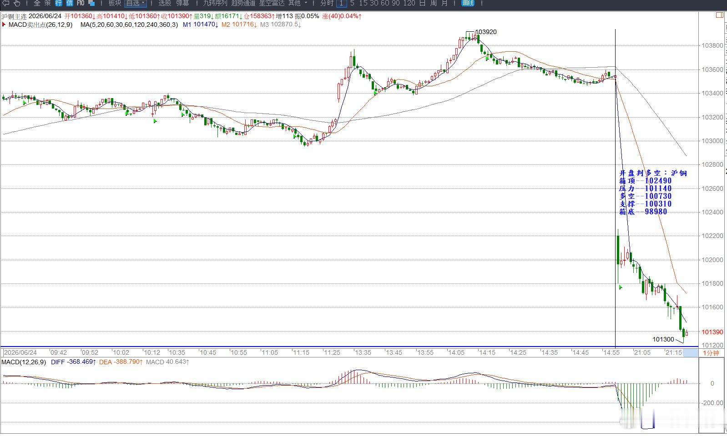Click the back arrow icon in toolbar

6,3
